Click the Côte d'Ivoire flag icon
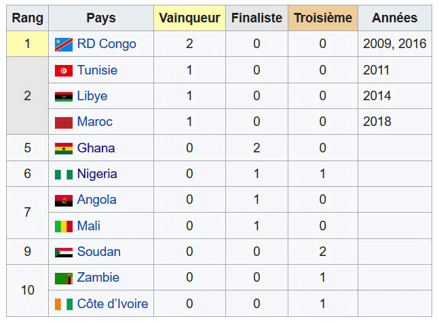 tap(63, 304)
